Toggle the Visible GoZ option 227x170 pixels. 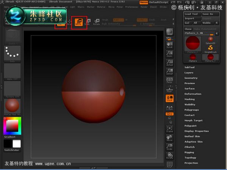(207, 23)
